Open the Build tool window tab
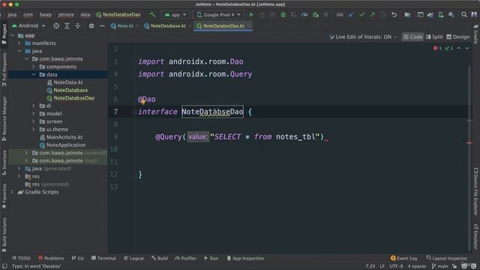Screen dimensions: 480x270 tap(160, 258)
